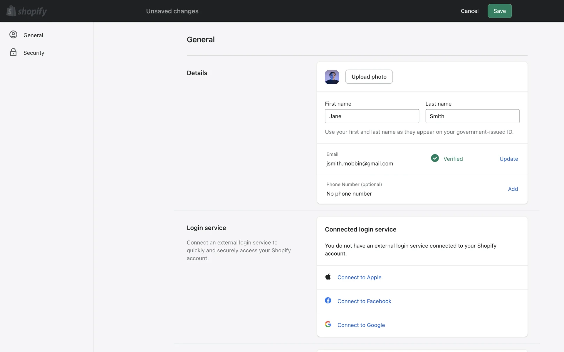The height and width of the screenshot is (352, 564).
Task: Select Connect to Google link
Action: (361, 325)
